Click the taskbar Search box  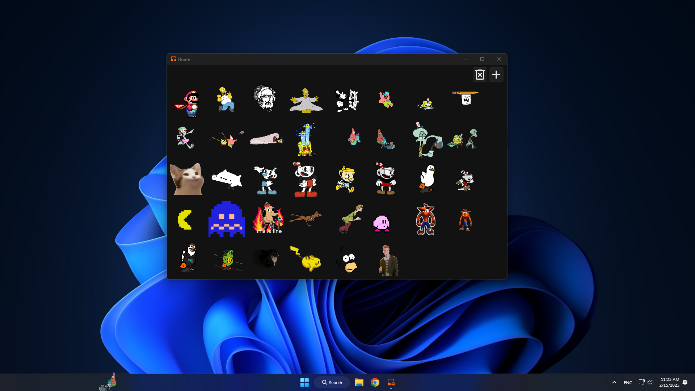pos(332,382)
